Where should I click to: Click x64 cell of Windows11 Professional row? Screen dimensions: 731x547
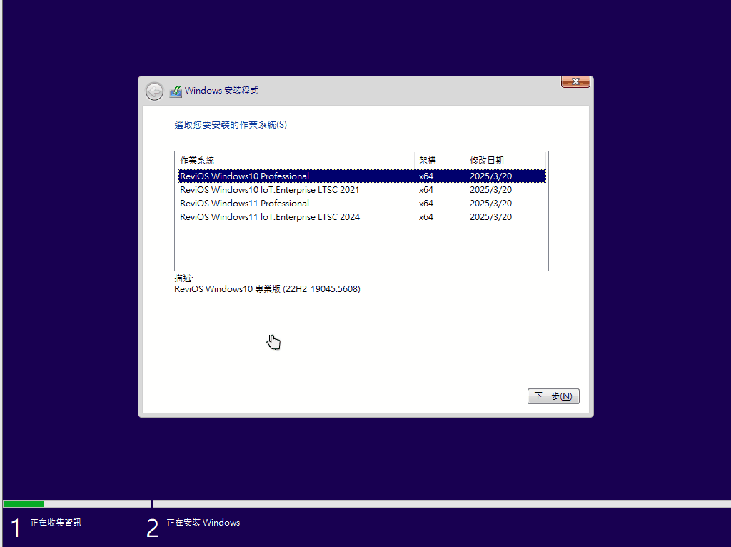[x=426, y=204]
